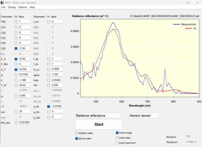Screen dimensions: 202x147
Task: Click the beta value field showing 0.05000
Action: click(57, 80)
